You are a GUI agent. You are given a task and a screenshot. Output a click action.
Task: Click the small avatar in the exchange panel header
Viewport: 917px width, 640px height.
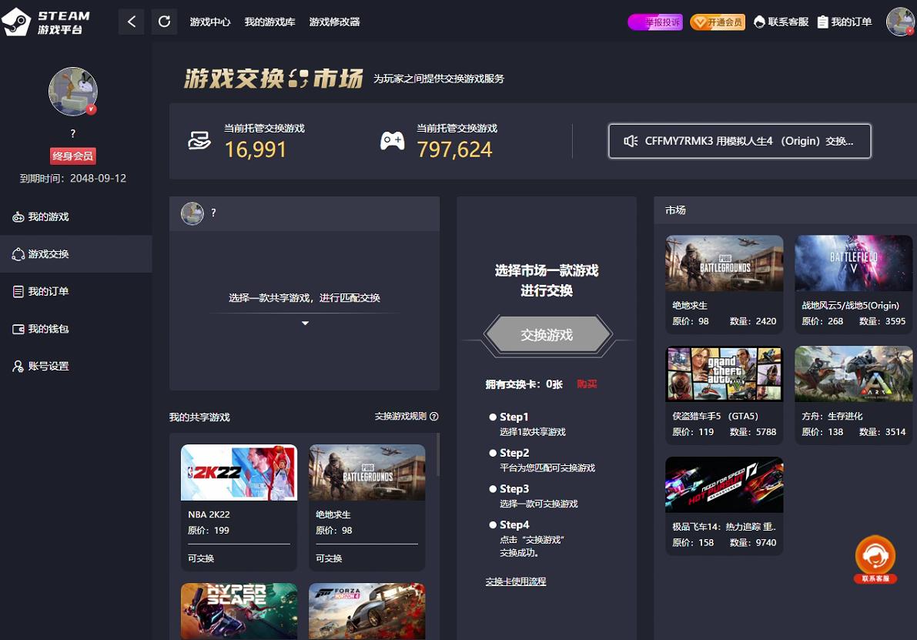click(192, 213)
